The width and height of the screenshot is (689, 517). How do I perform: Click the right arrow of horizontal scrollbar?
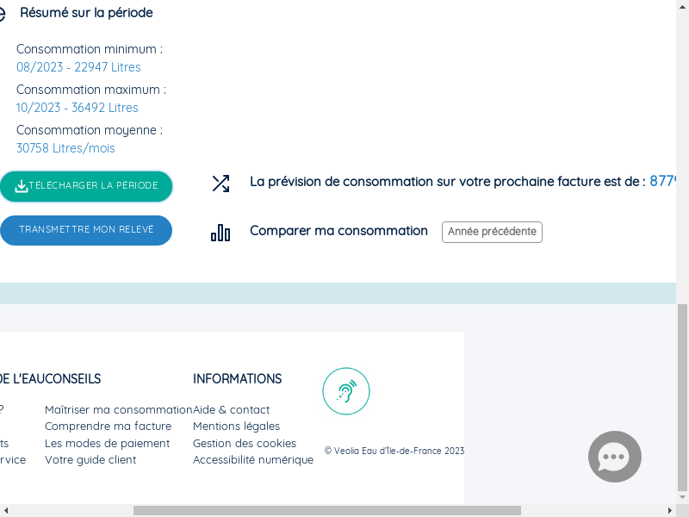click(670, 510)
